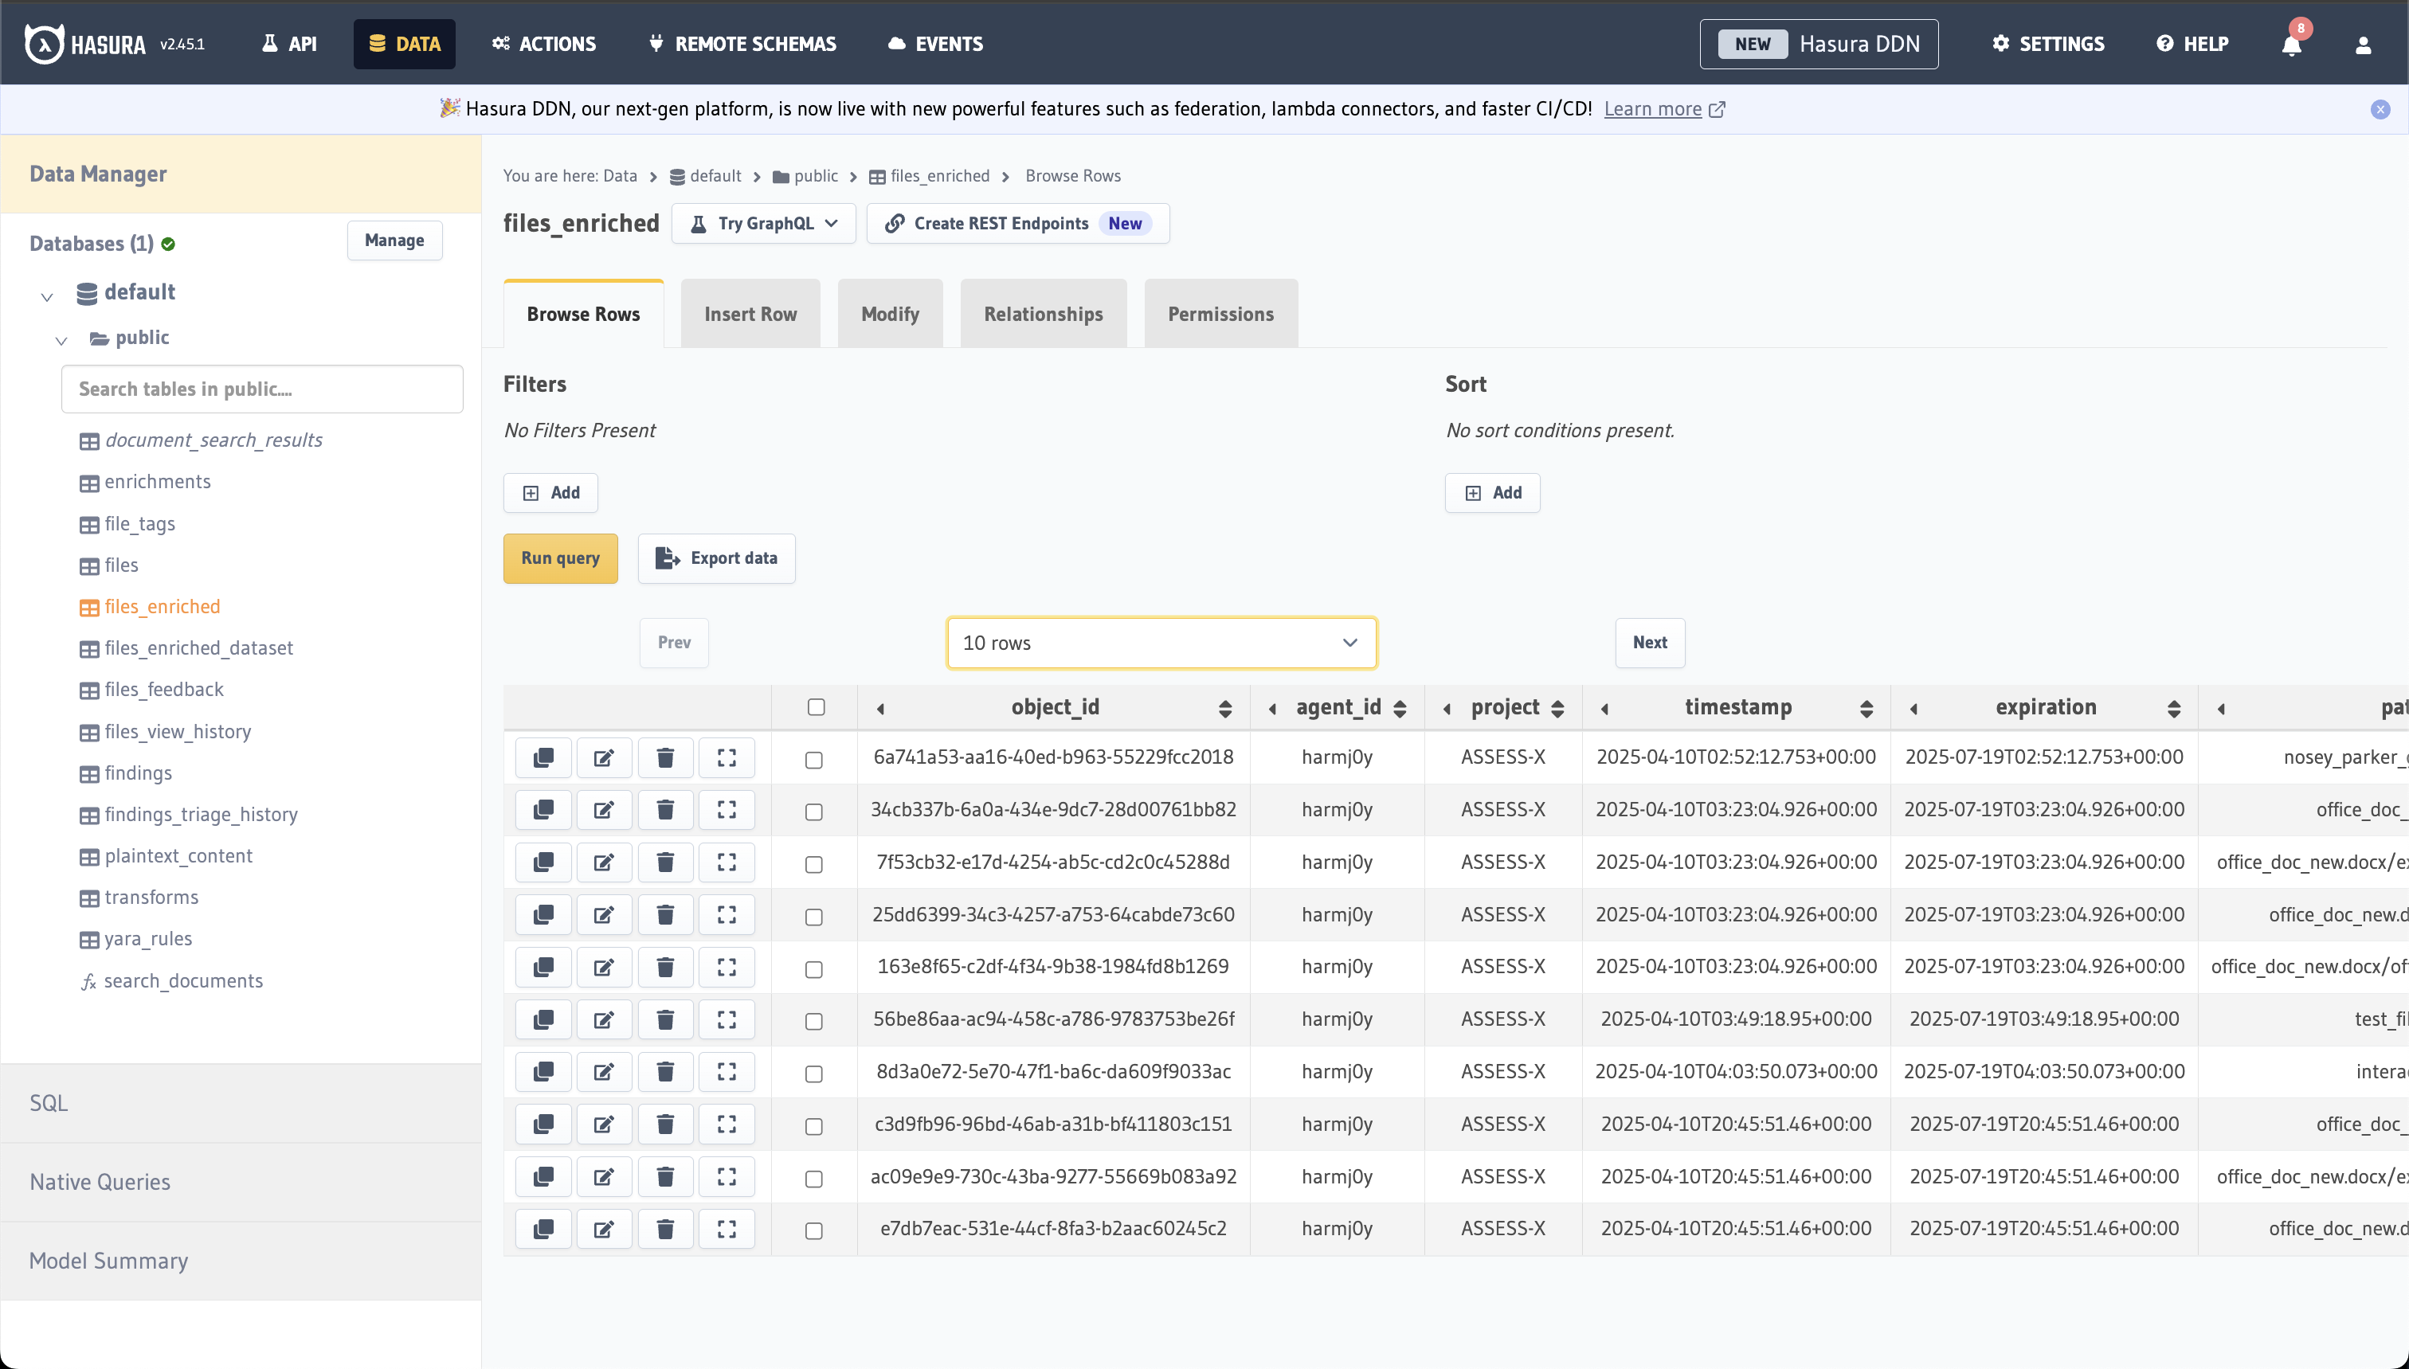This screenshot has width=2409, height=1369.
Task: Check the row for 6a741a53 object
Action: pos(813,760)
